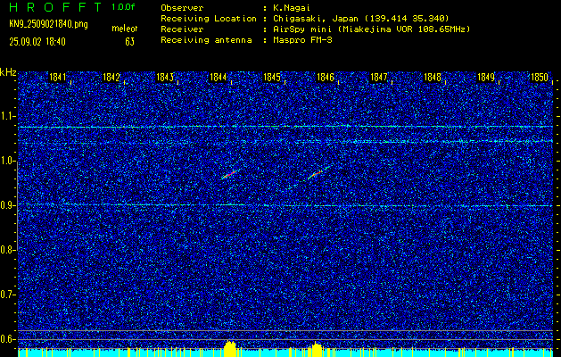Click the Receiving Location label
The image size is (561, 357).
pos(209,18)
